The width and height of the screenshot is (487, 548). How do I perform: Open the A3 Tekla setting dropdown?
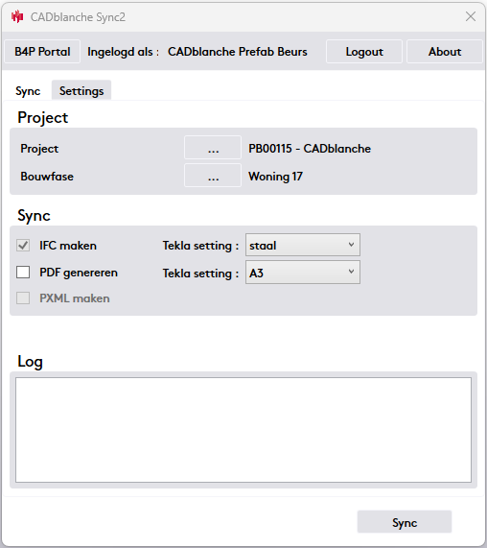[303, 273]
